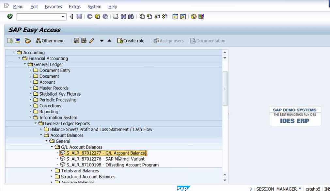Open the SESSION_MANAGER status dropdown
Screen dimensions: 330x191
(x=300, y=189)
